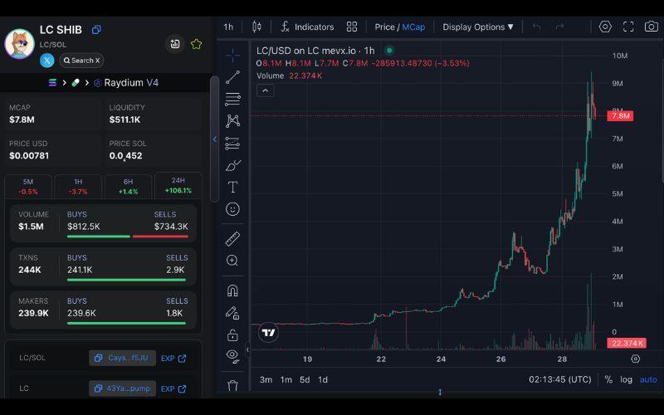Screen dimensions: 664x415
Task: Open the candlestick chart type menu
Action: coord(256,27)
